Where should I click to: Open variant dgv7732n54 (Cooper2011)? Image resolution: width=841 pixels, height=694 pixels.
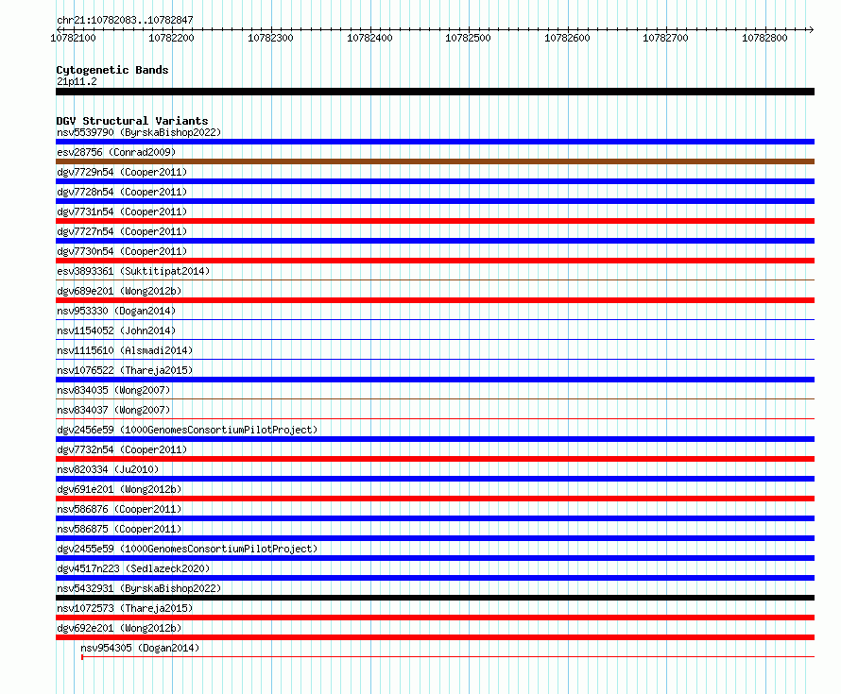coord(122,449)
